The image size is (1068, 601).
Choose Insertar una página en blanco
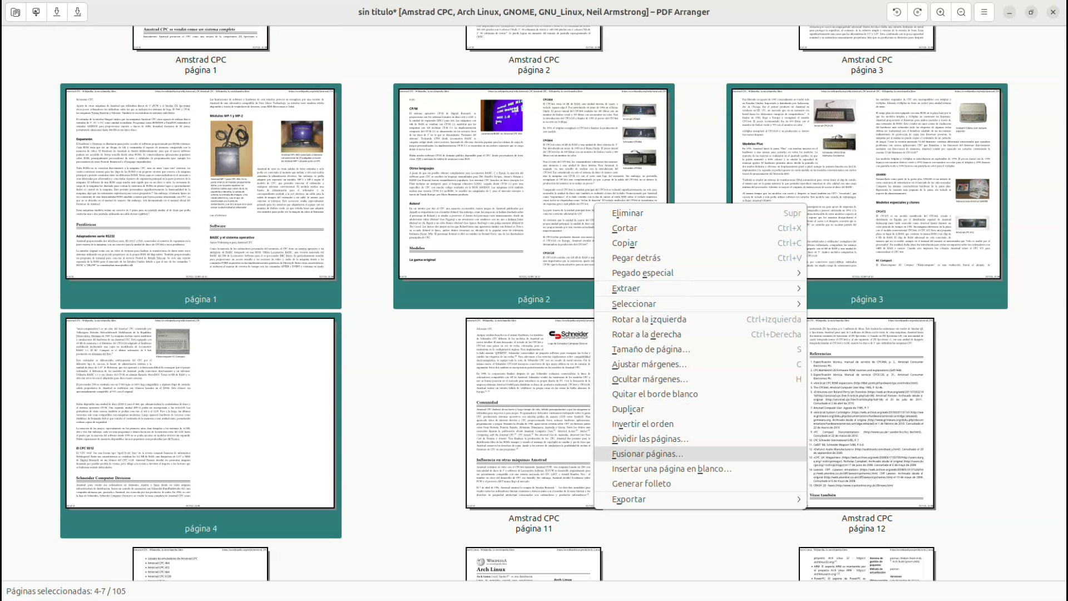click(x=701, y=469)
